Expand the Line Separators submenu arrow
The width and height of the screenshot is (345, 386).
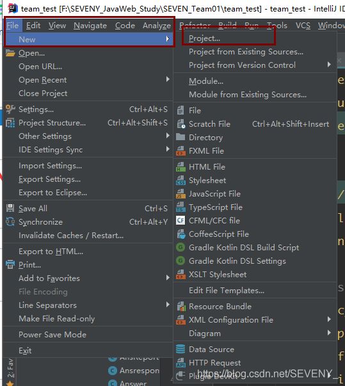pyautogui.click(x=168, y=305)
